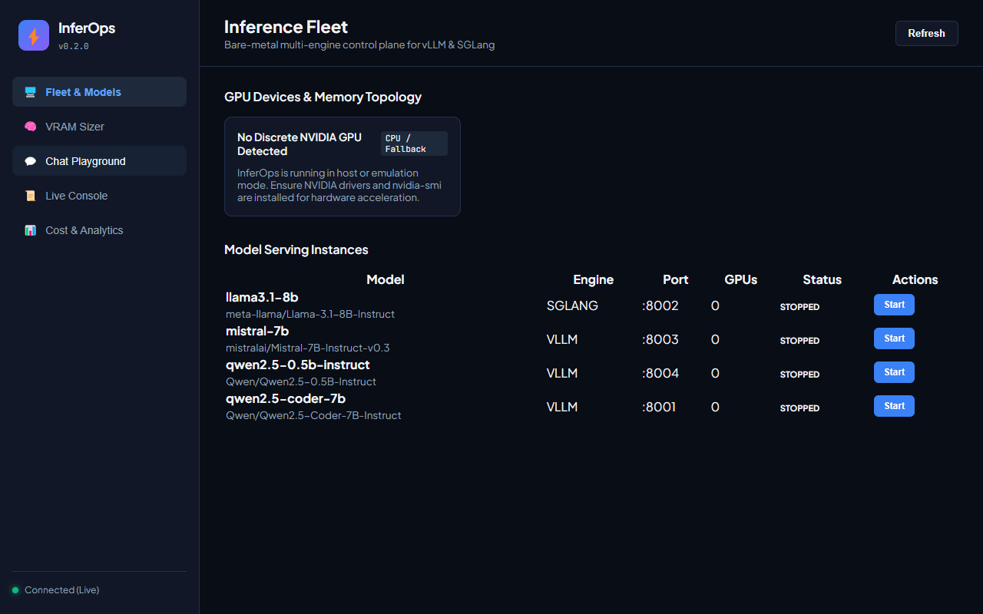
Task: Click the VRAM Sizer brain icon
Action: (x=31, y=127)
